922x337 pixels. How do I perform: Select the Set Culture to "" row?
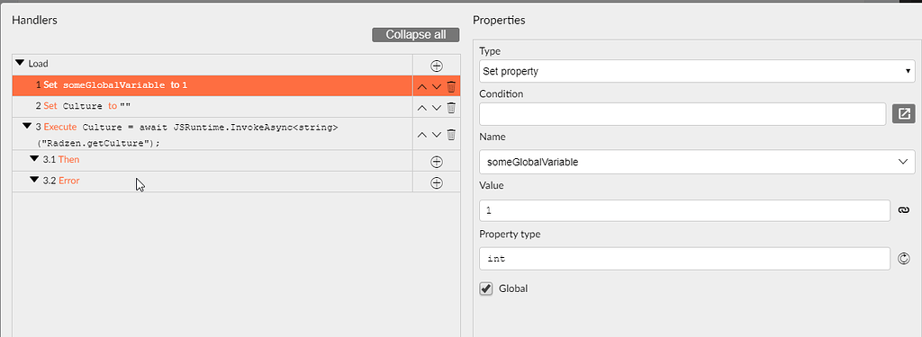point(212,107)
